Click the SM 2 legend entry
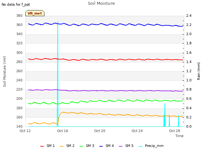 point(67,146)
